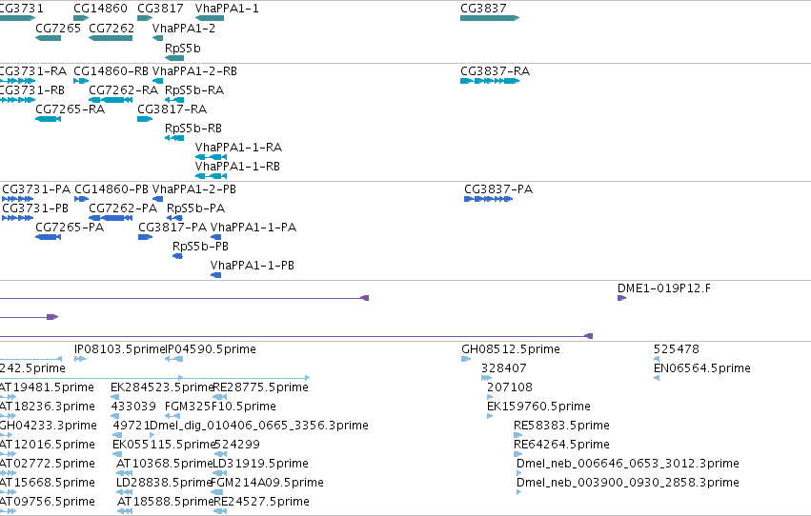Click the FGM325F10.5prime EST label
This screenshot has width=811, height=516.
pos(220,407)
